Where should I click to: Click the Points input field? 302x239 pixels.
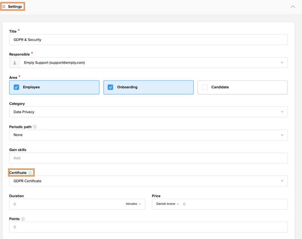point(148,227)
